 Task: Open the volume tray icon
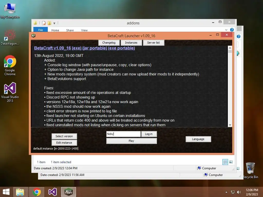tap(239, 192)
